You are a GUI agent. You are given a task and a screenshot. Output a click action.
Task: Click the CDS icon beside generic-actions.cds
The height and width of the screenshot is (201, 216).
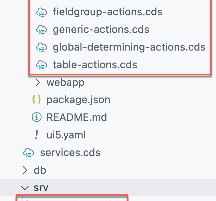41,30
